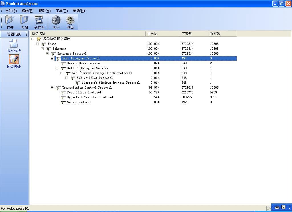Sort by the 报文数 column header
The image size is (292, 212).
(222, 34)
